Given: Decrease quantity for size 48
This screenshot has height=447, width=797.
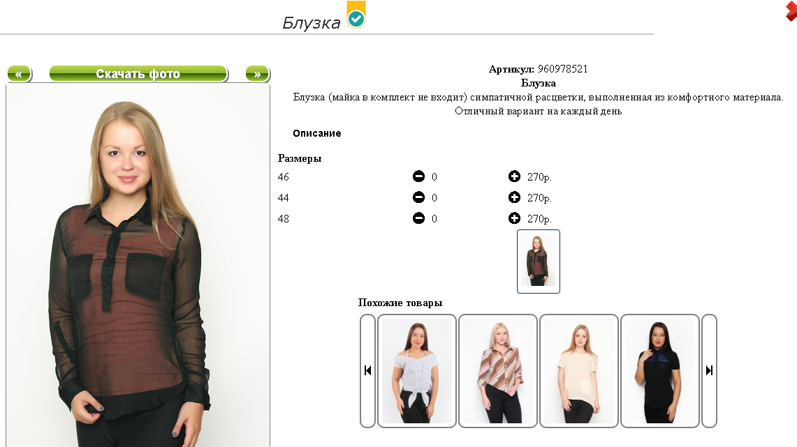Looking at the screenshot, I should point(418,218).
